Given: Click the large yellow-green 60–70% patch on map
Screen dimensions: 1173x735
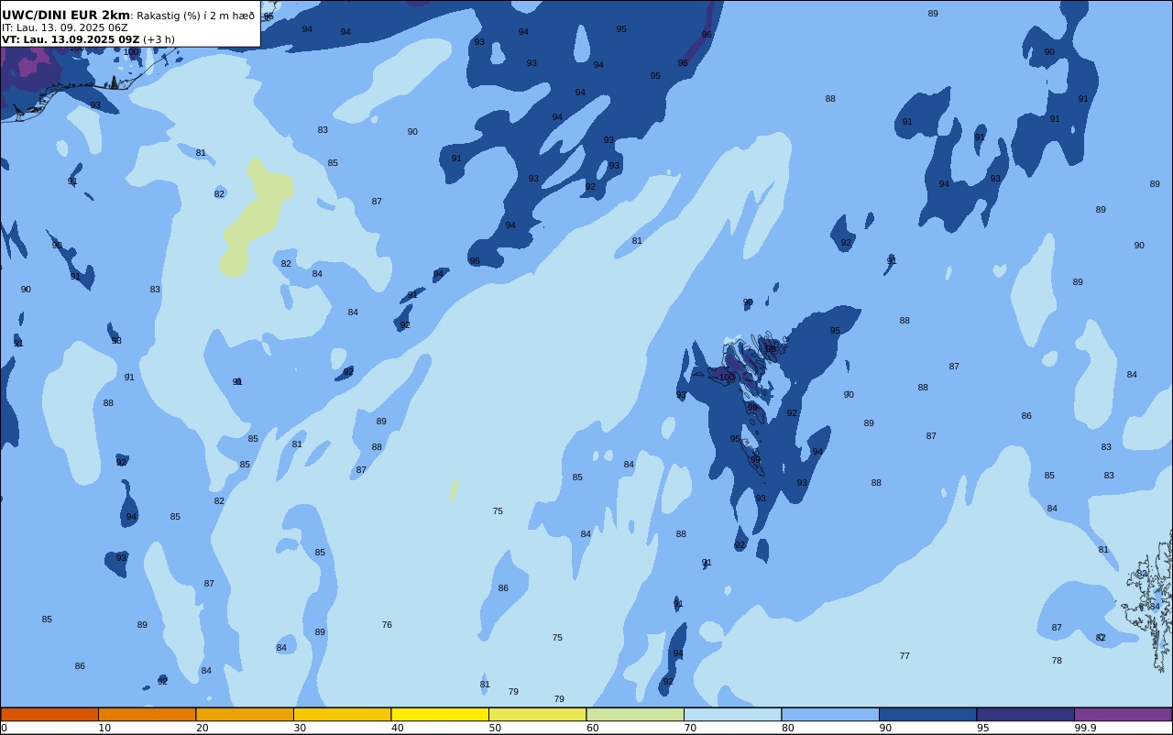Looking at the screenshot, I should pyautogui.click(x=257, y=215).
